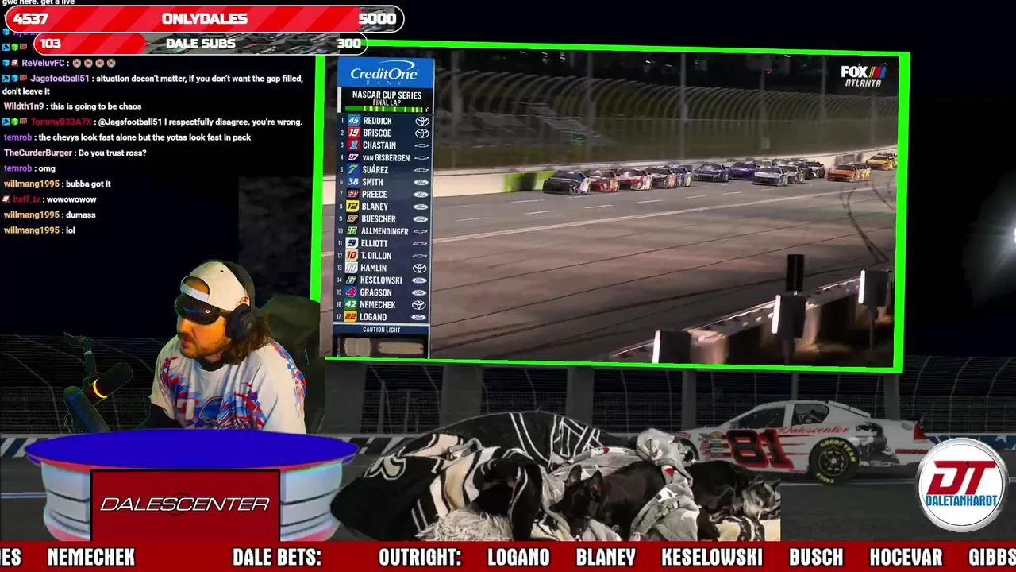Click Buescher's number 17 badge

point(353,218)
